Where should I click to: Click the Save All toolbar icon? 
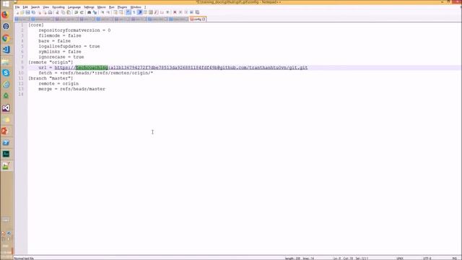(33, 12)
